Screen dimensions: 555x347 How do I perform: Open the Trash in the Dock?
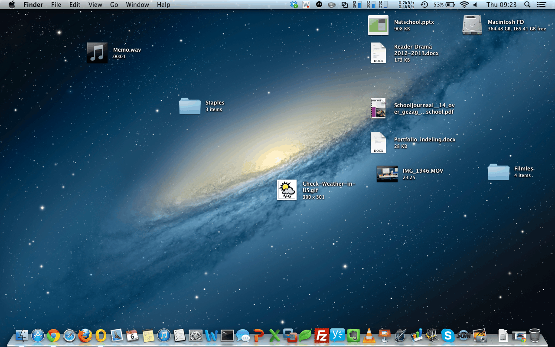point(535,335)
